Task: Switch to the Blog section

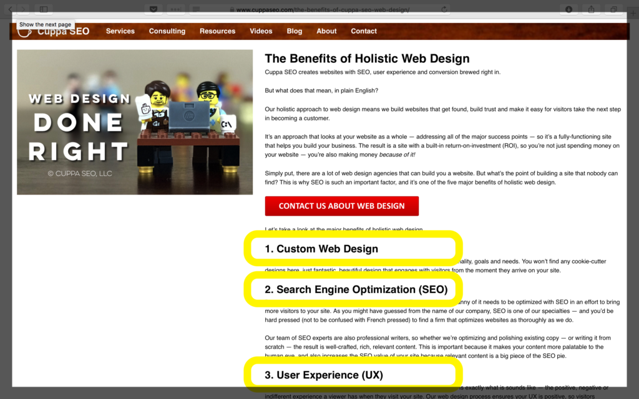Action: (x=294, y=31)
